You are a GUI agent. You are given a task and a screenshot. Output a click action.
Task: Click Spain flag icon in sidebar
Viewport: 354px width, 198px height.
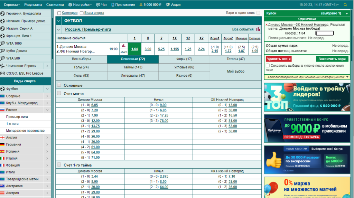point(2,151)
